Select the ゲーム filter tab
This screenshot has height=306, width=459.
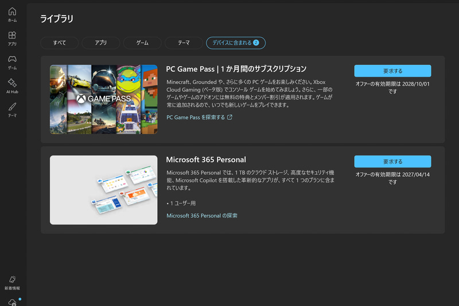pos(142,42)
